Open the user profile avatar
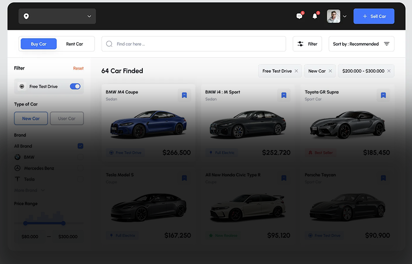The image size is (412, 264). (334, 16)
